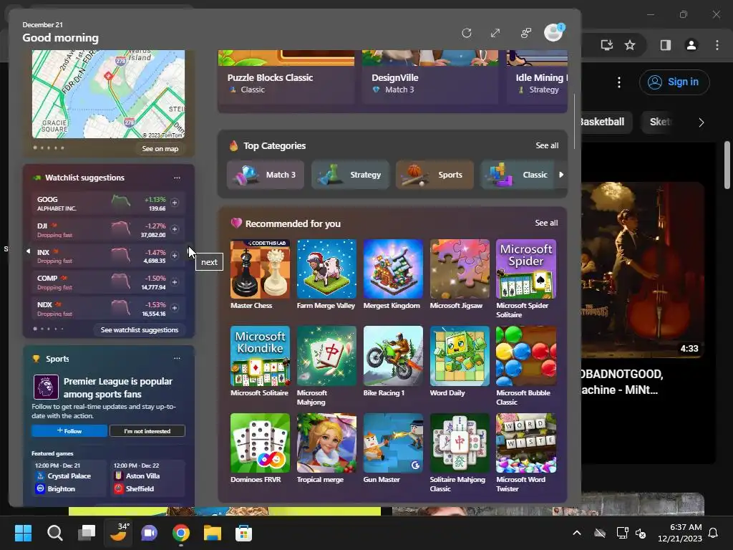This screenshot has width=733, height=550.
Task: Expand widgets board to full view
Action: pos(495,33)
